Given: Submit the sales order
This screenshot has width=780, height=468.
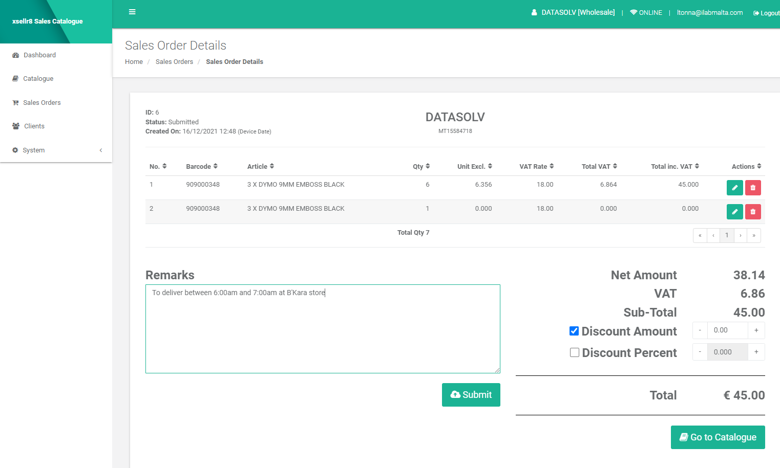Looking at the screenshot, I should click(x=471, y=395).
